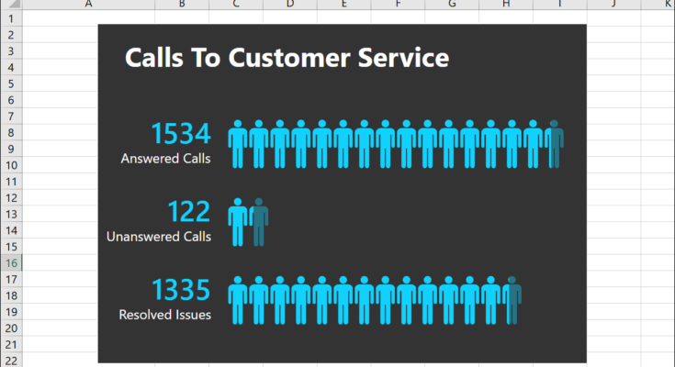The height and width of the screenshot is (367, 675).
Task: Click the first person icon in Resolved Issues row
Action: pyautogui.click(x=238, y=300)
